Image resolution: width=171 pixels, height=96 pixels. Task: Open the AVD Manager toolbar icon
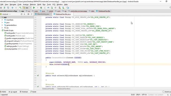60,8
